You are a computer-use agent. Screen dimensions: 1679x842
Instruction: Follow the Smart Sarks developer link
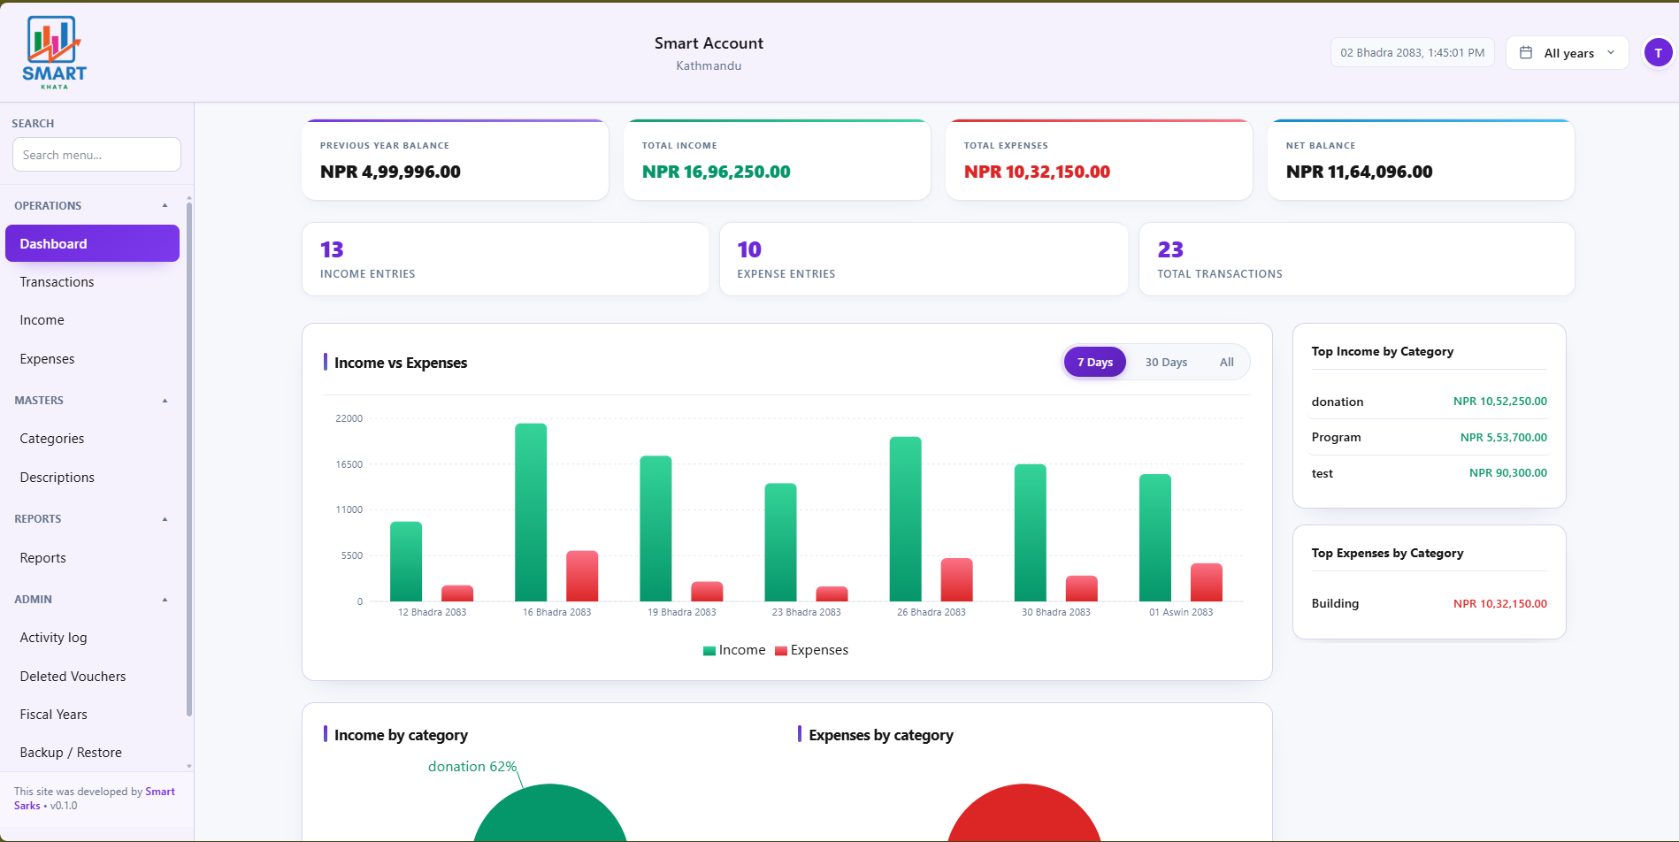159,792
